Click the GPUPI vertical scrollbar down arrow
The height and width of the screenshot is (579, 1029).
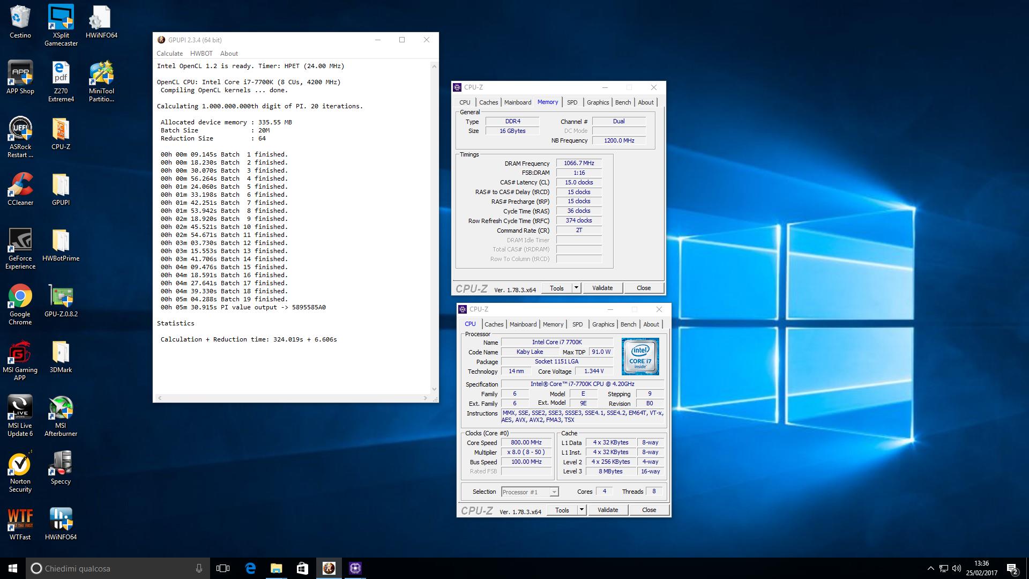click(434, 390)
